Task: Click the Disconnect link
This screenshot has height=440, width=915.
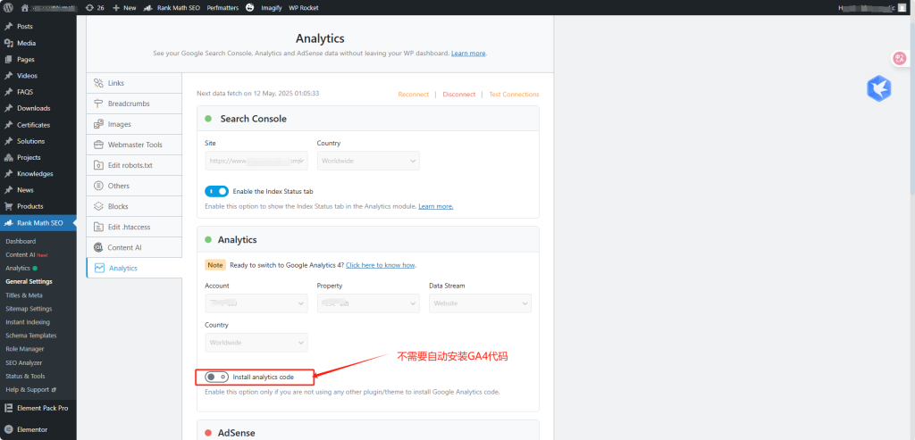Action: click(458, 95)
